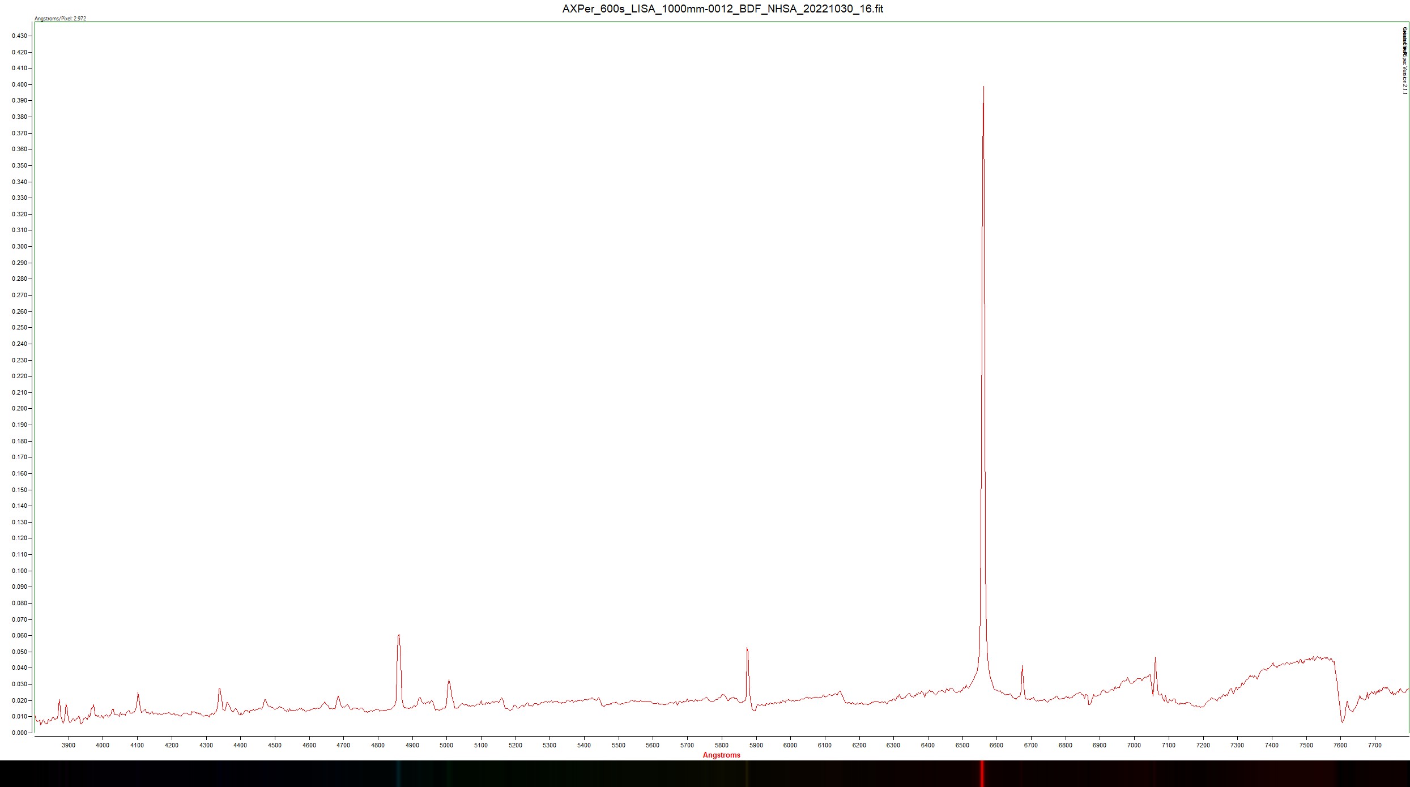Click the tip of the tallest H-alpha peak
1410x787 pixels.
click(983, 87)
